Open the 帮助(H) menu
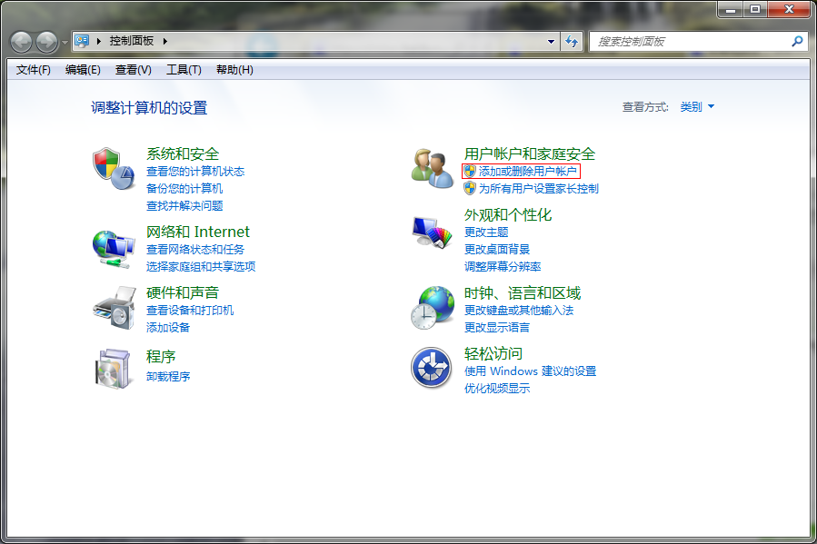The height and width of the screenshot is (544, 817). point(235,70)
